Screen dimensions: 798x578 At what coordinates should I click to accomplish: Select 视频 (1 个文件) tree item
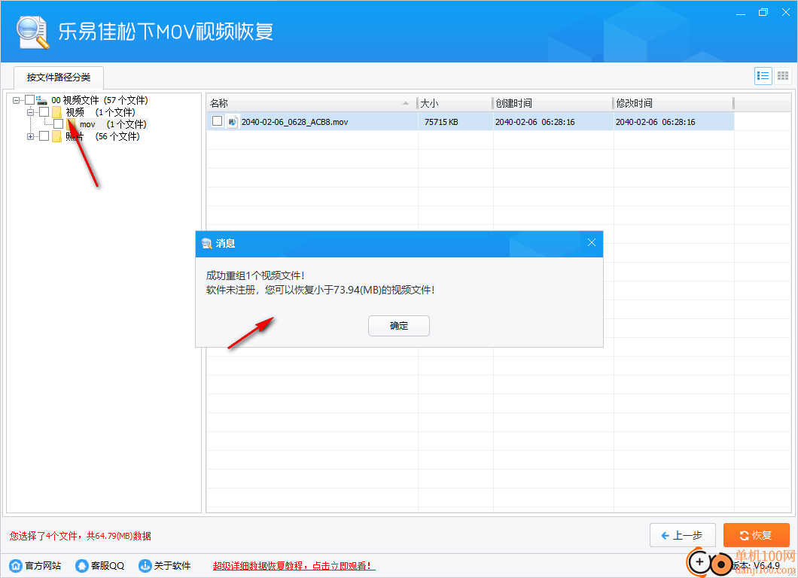101,112
